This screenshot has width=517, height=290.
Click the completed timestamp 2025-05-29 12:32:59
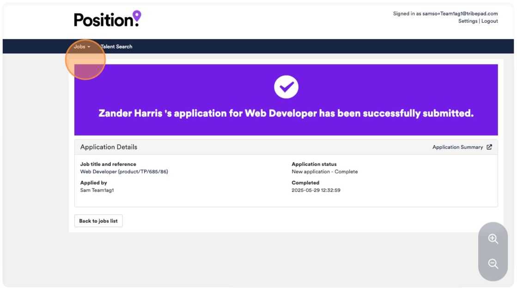click(316, 190)
